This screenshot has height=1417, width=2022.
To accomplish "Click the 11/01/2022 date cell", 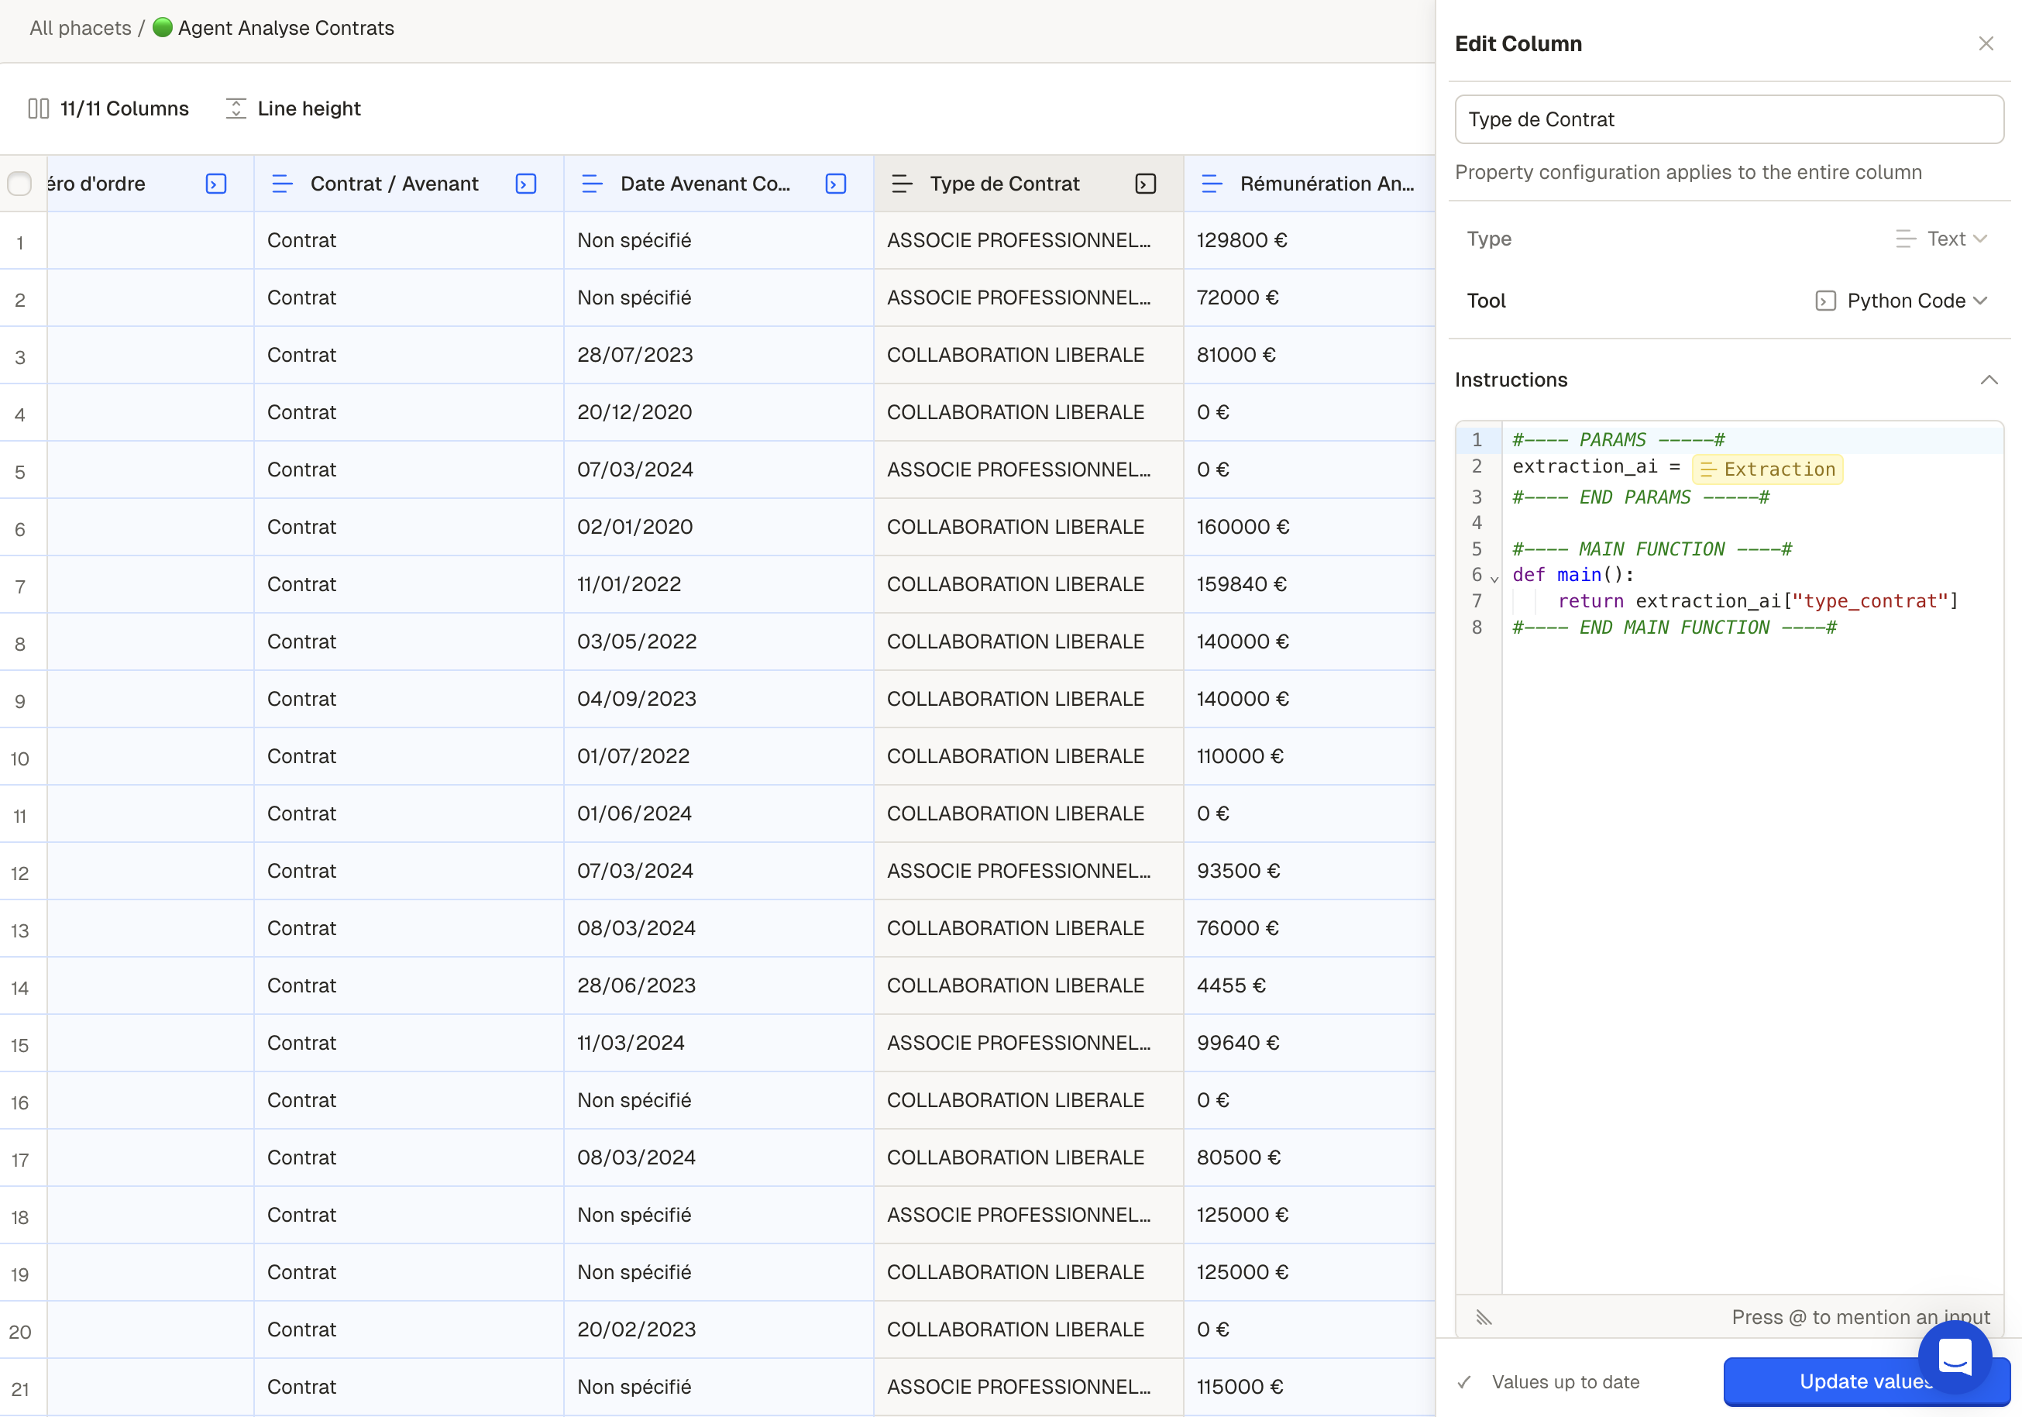I will 719,584.
